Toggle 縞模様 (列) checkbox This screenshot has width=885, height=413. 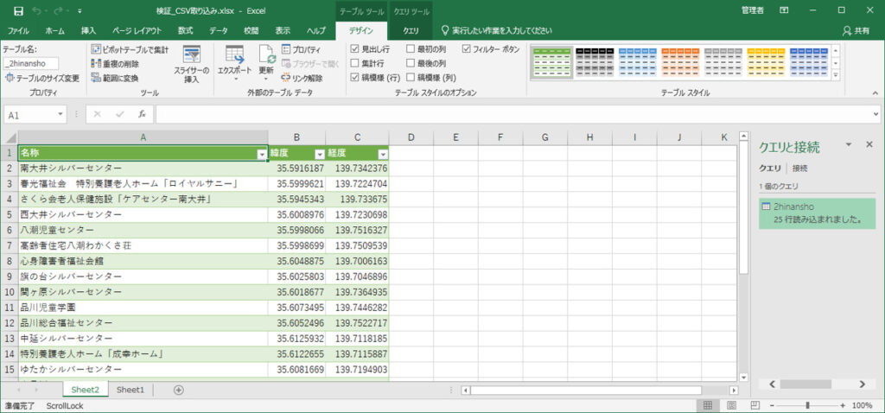click(411, 77)
